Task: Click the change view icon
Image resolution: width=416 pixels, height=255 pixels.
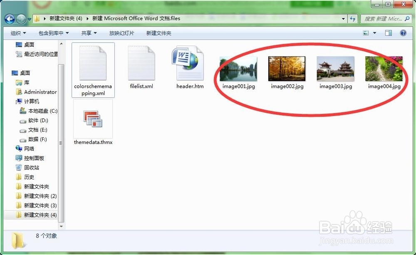Action: pos(366,33)
